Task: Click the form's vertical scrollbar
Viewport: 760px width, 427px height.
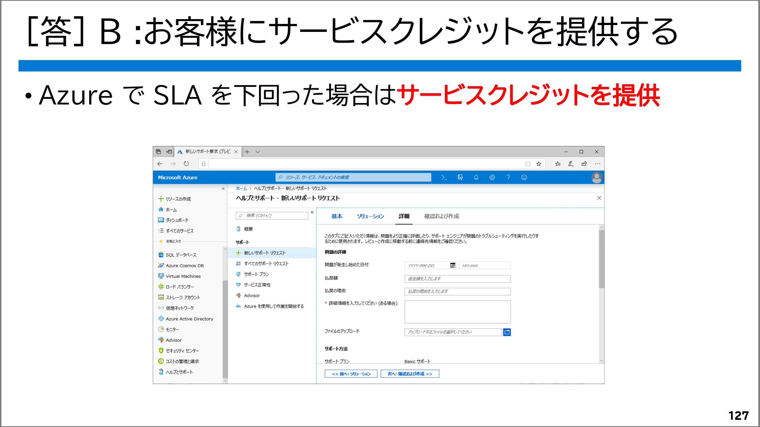Action: [601, 259]
